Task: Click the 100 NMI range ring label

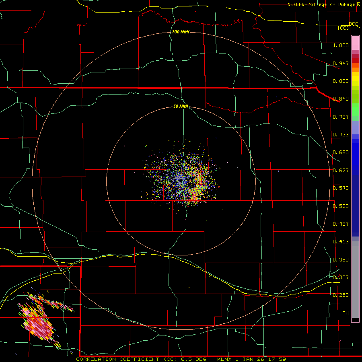Action: (x=181, y=32)
